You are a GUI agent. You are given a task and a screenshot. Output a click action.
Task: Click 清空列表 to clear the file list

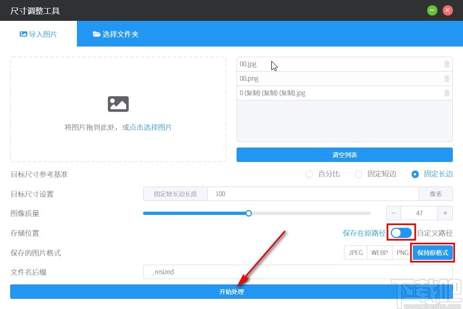click(344, 154)
